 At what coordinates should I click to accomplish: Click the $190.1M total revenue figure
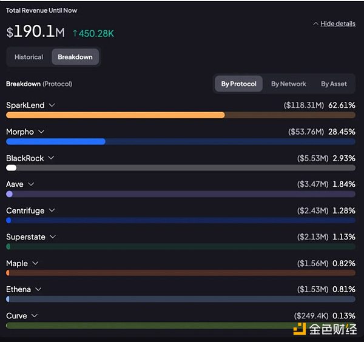(x=35, y=32)
